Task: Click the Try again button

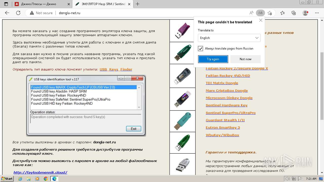Action: click(x=213, y=59)
